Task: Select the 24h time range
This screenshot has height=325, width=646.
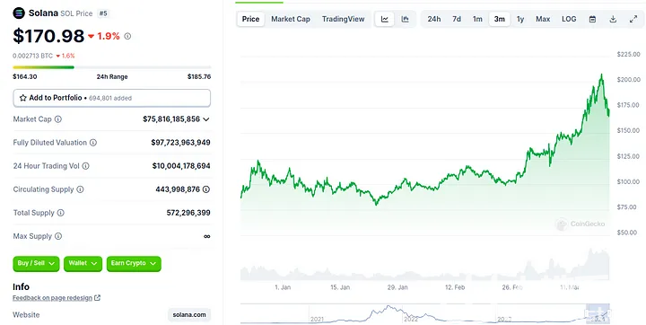Action: coord(434,20)
